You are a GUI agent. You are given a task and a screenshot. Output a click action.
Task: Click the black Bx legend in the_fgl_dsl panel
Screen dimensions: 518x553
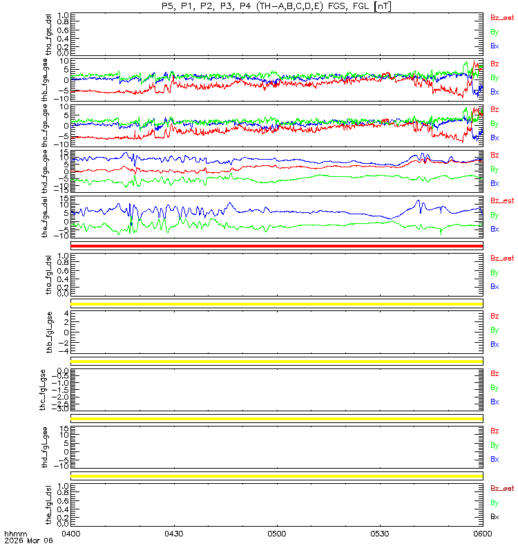[x=495, y=516]
